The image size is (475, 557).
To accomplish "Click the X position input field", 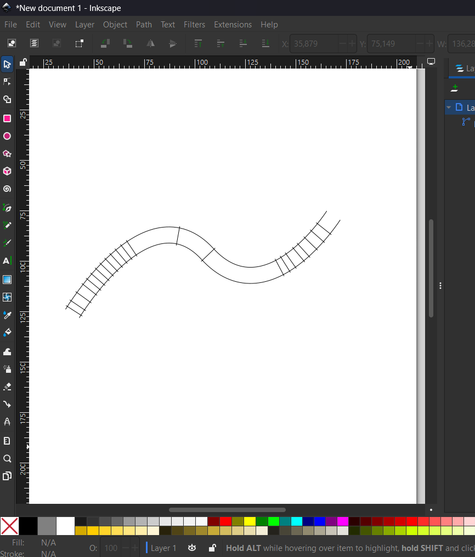I will tap(314, 43).
